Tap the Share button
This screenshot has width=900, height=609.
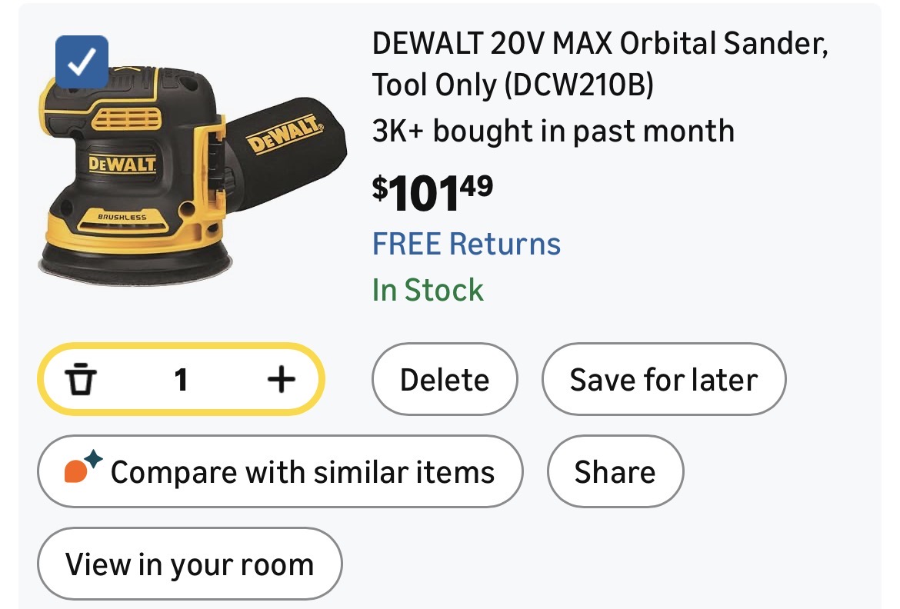(615, 471)
